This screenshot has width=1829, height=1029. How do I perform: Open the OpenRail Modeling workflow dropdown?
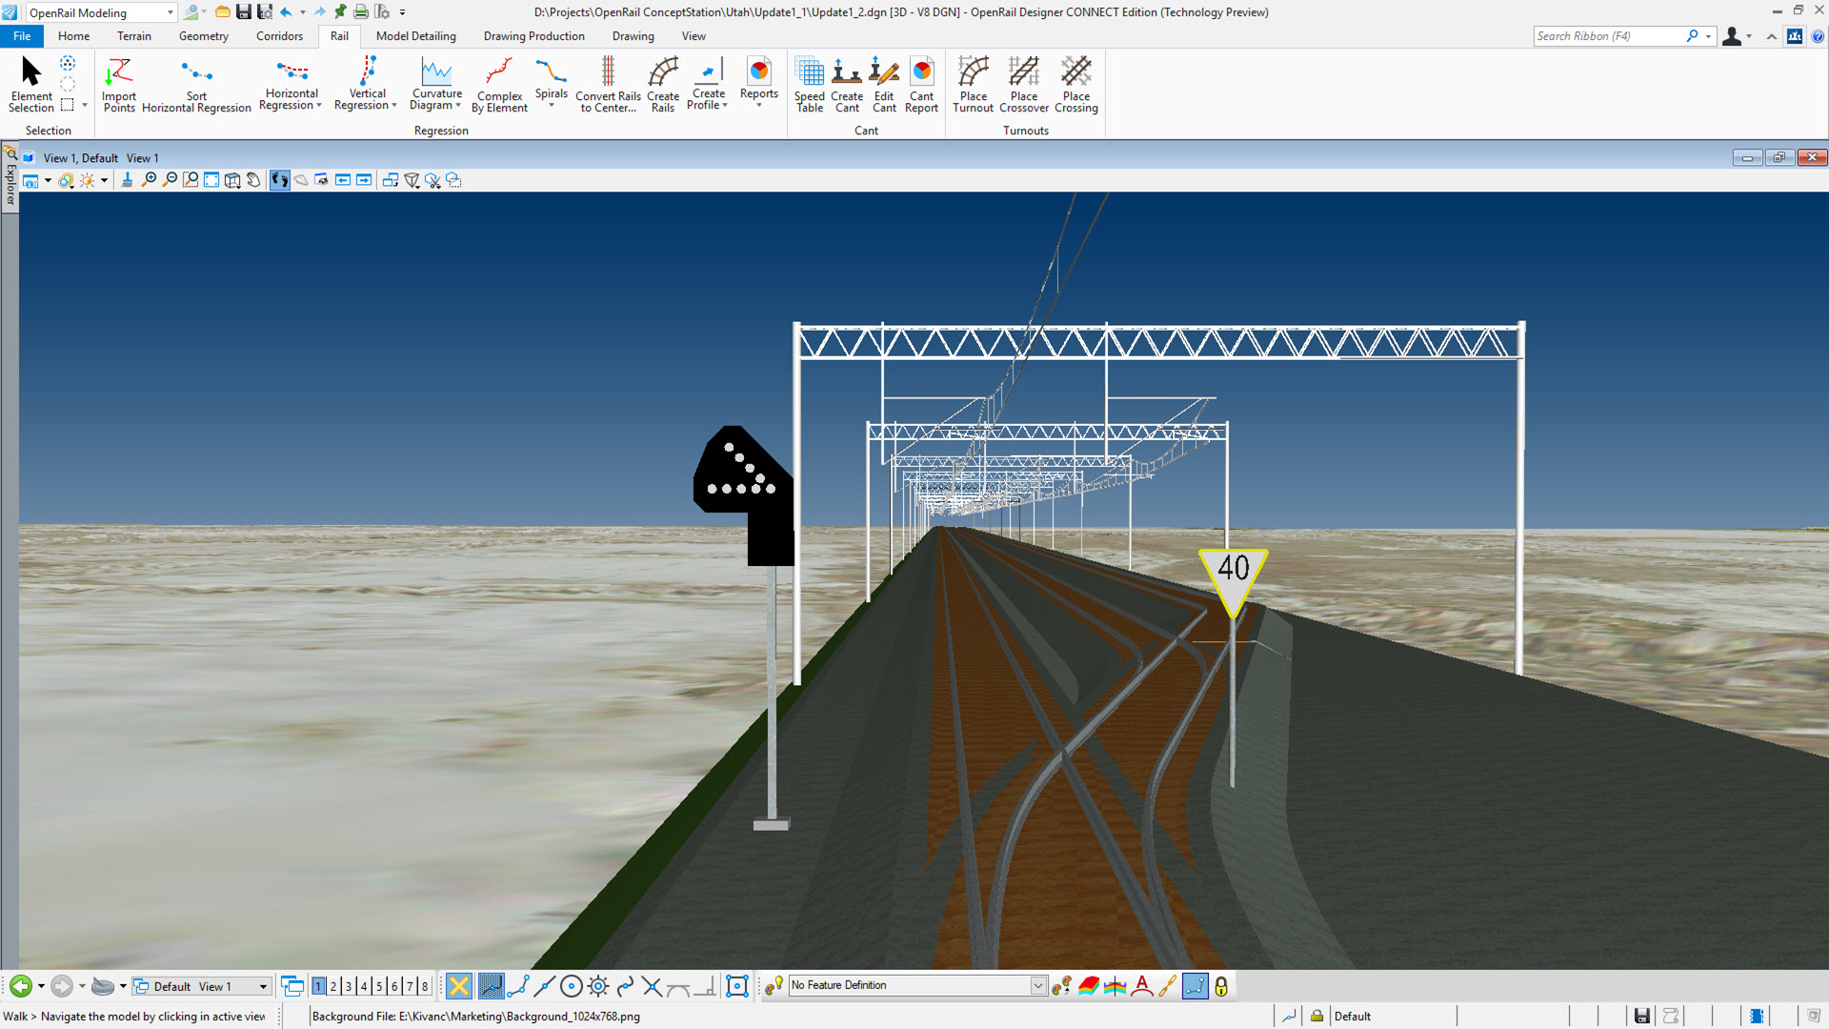pos(170,12)
